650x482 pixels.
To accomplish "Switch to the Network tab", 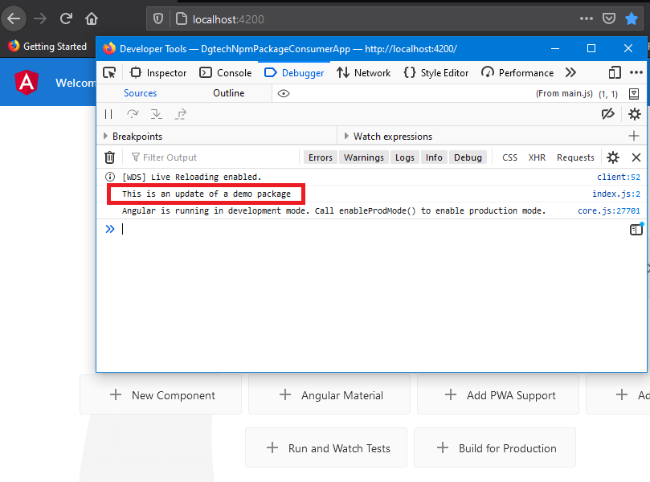I will (x=363, y=72).
